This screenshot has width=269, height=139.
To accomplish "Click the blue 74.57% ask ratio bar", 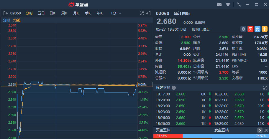I will [x=226, y=136].
